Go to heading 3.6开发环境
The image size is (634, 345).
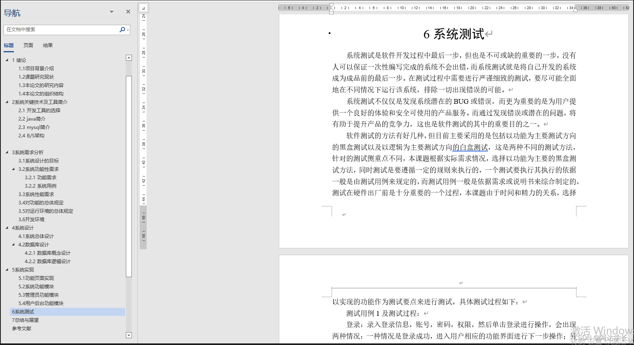click(x=31, y=220)
